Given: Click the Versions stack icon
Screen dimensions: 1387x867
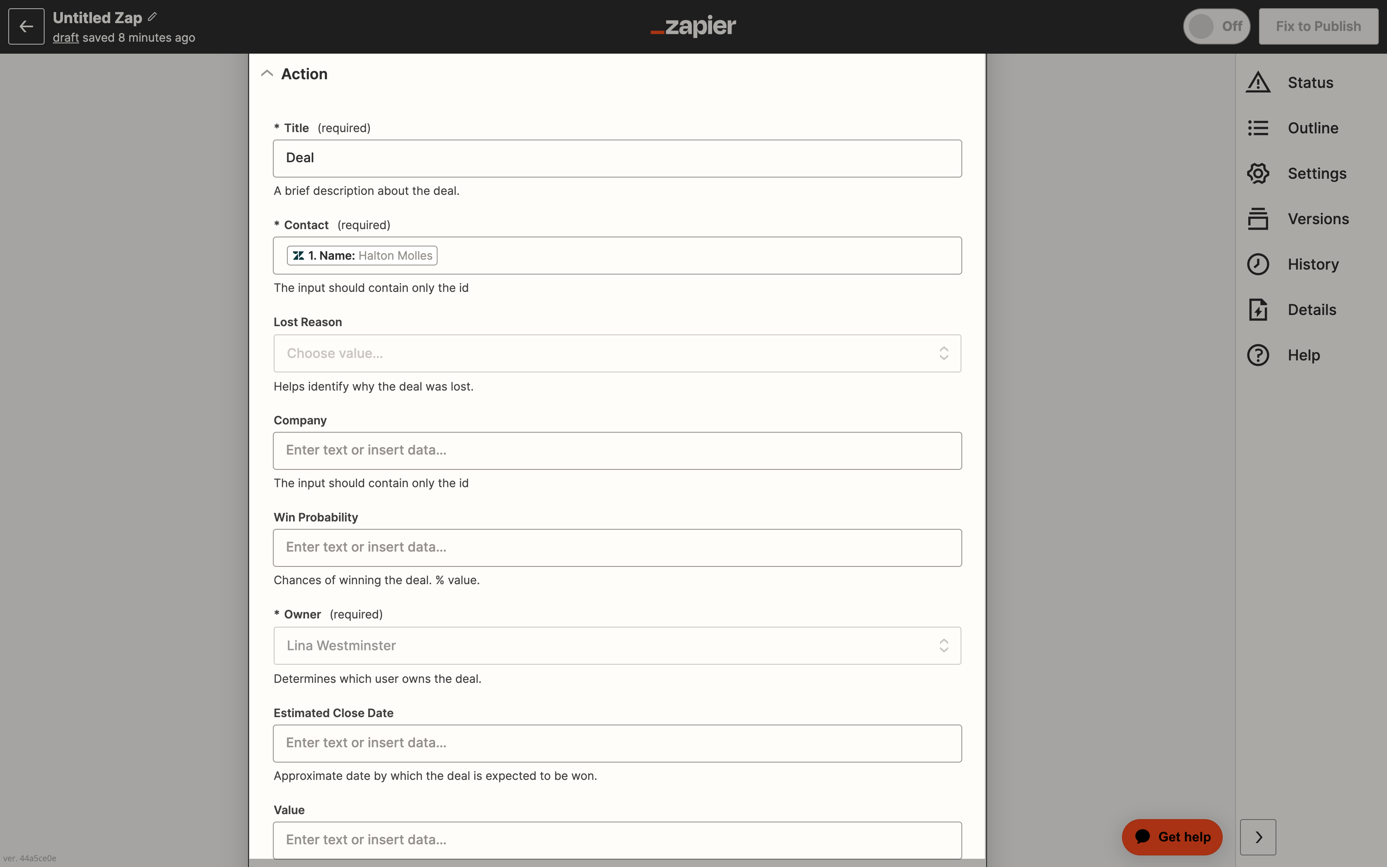Looking at the screenshot, I should click(1258, 218).
